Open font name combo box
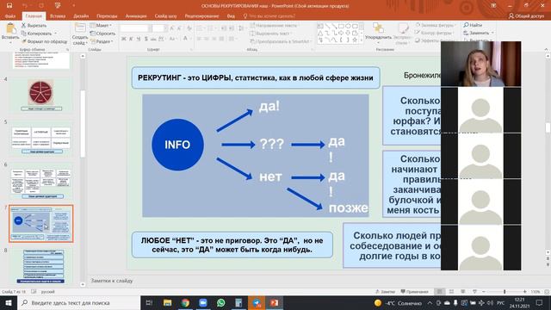Image resolution: width=551 pixels, height=310 pixels. (x=135, y=28)
